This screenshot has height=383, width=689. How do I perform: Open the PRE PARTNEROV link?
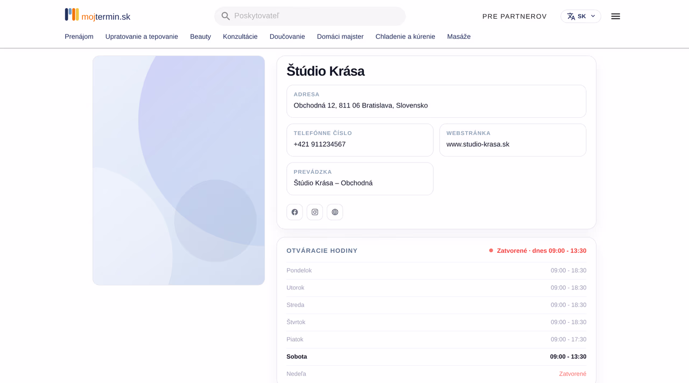click(515, 17)
